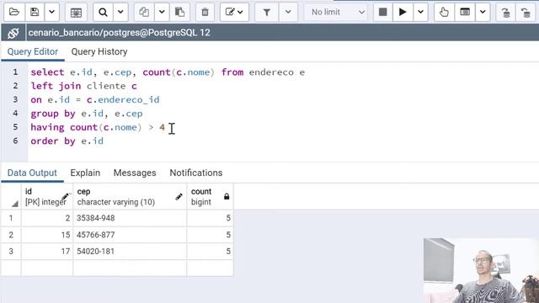Click the count column header
This screenshot has height=303, width=539.
pyautogui.click(x=210, y=196)
